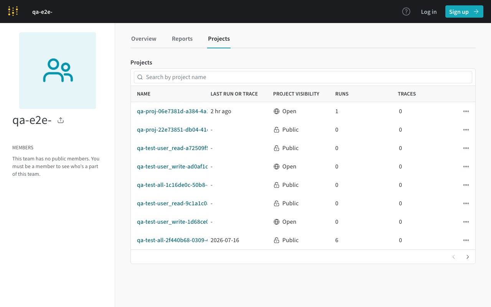Open the more options for qa-test-all-1c16de0c row
The width and height of the screenshot is (491, 307).
coord(466,185)
